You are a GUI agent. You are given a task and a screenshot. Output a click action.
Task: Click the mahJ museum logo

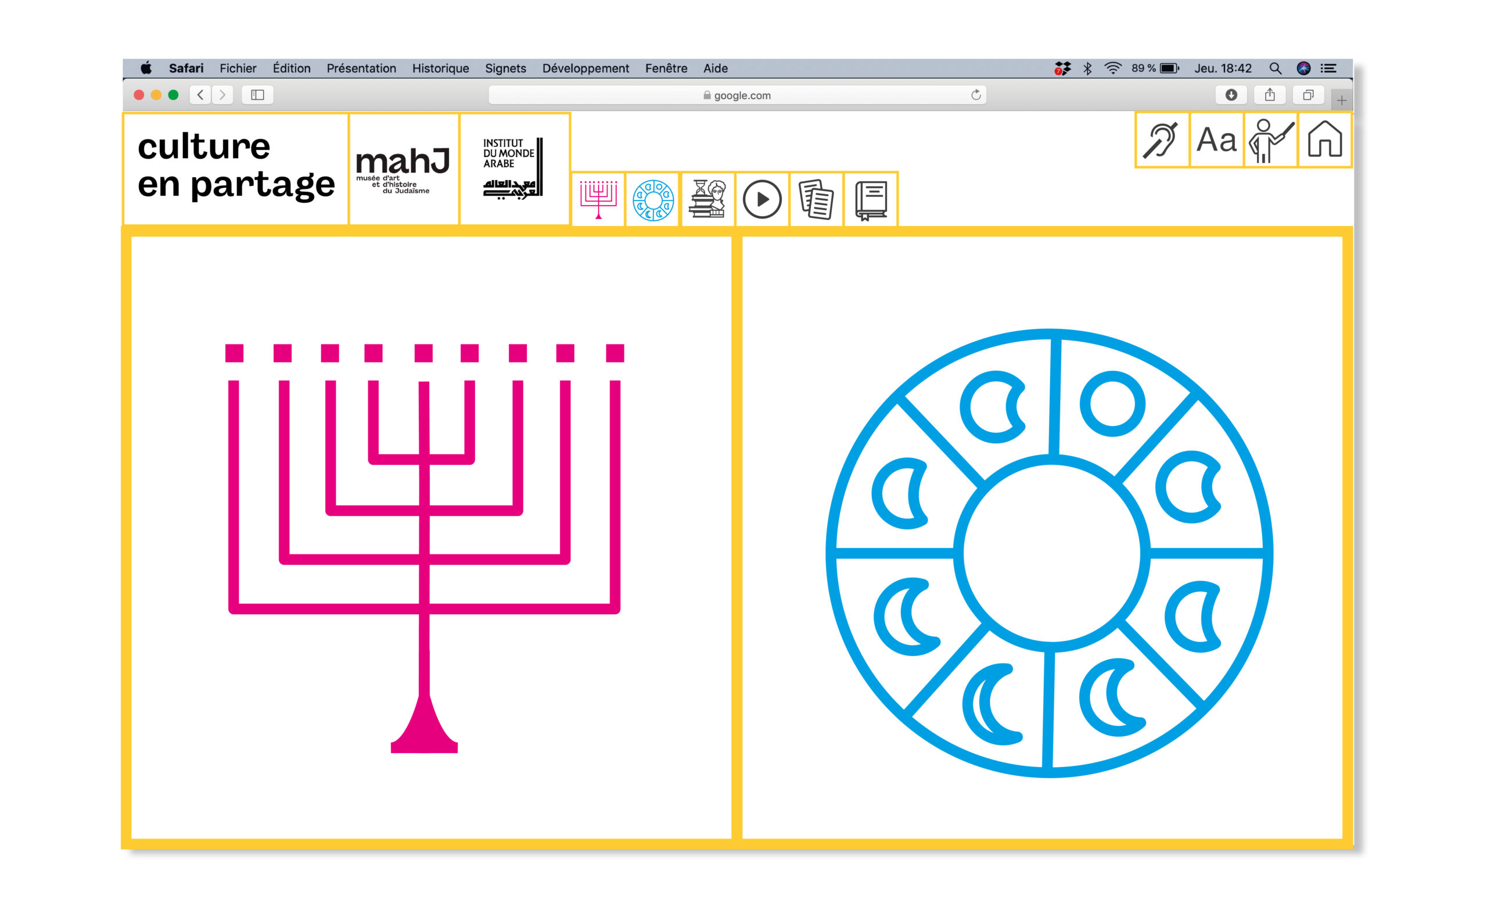403,169
